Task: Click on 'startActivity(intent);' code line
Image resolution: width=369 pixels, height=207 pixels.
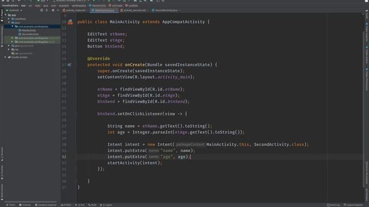Action: [134, 163]
